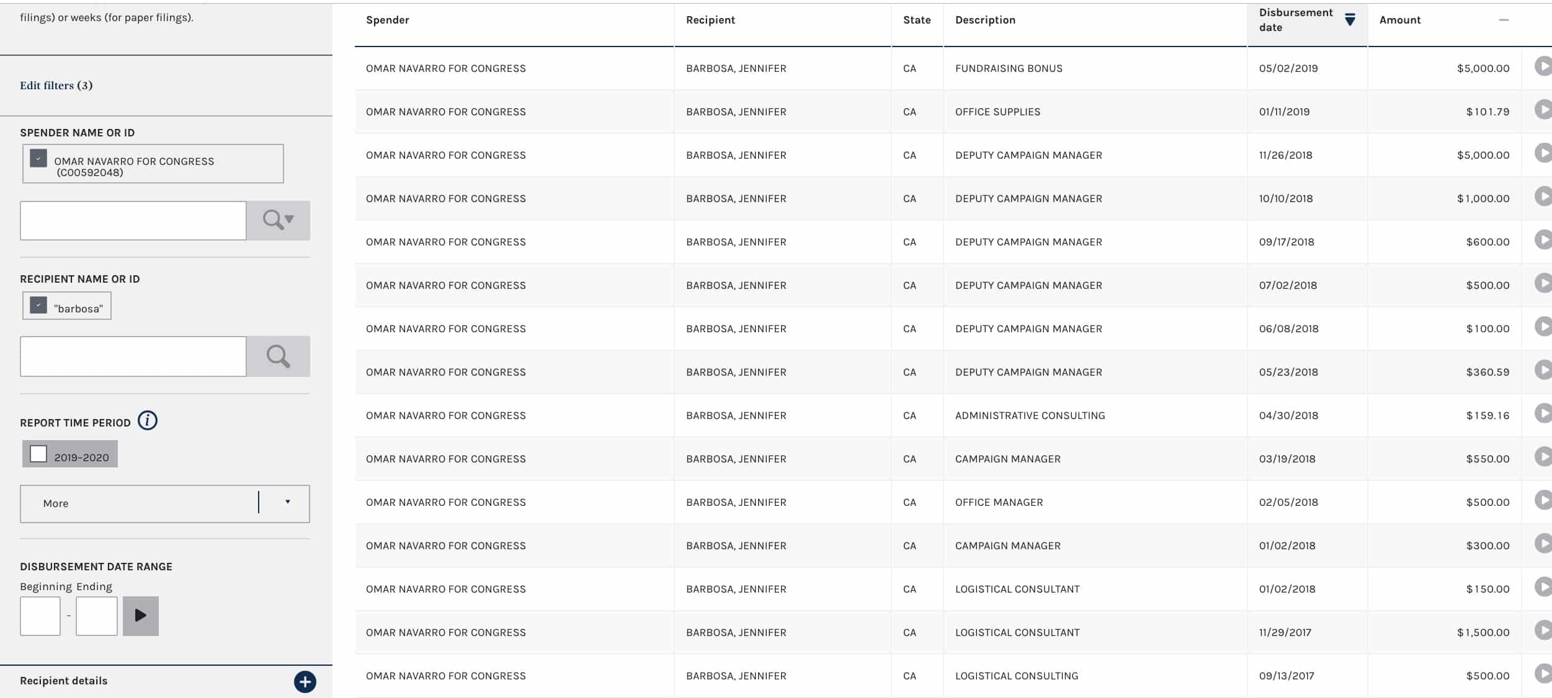Open the More time periods dropdown
The width and height of the screenshot is (1552, 698).
[165, 503]
